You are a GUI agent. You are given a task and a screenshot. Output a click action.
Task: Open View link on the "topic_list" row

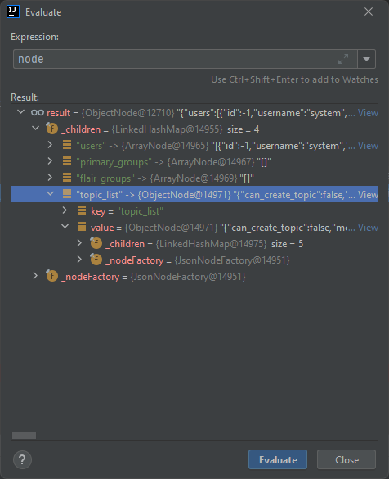coord(368,195)
